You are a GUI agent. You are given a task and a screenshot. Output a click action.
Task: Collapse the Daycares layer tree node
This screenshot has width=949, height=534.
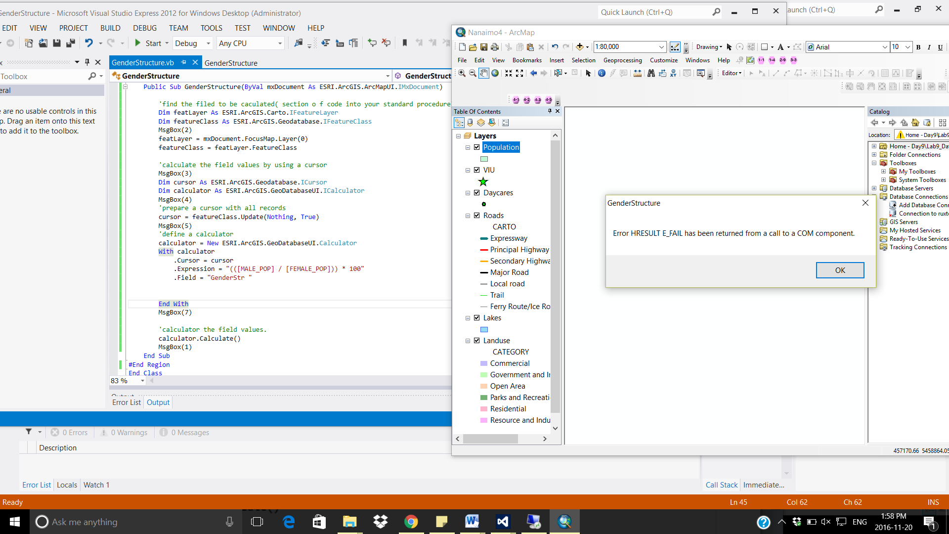pyautogui.click(x=468, y=193)
